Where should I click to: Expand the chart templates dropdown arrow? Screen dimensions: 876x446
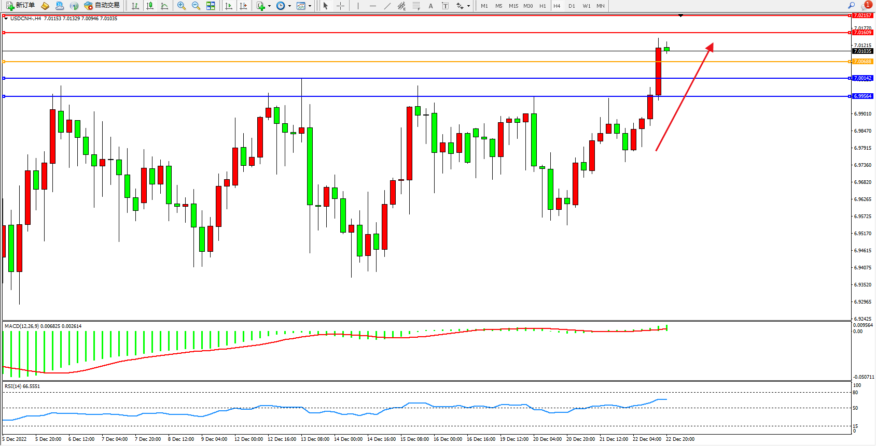[x=310, y=6]
